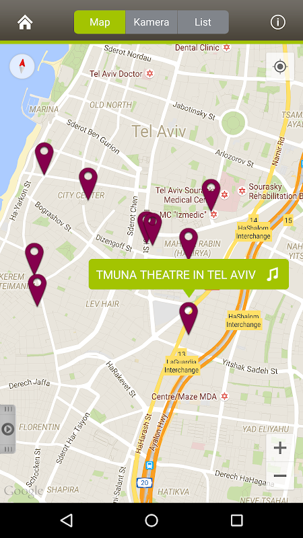Tap the pin at Sourasky Medical Center
The image size is (303, 538).
211,195
